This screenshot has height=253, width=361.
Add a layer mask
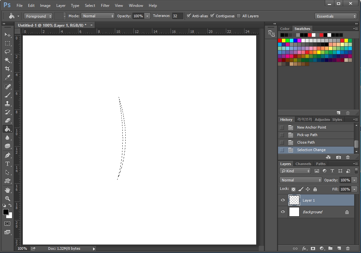tap(313, 248)
